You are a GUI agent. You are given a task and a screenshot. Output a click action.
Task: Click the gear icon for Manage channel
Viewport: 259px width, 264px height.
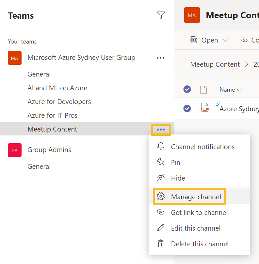point(161,196)
